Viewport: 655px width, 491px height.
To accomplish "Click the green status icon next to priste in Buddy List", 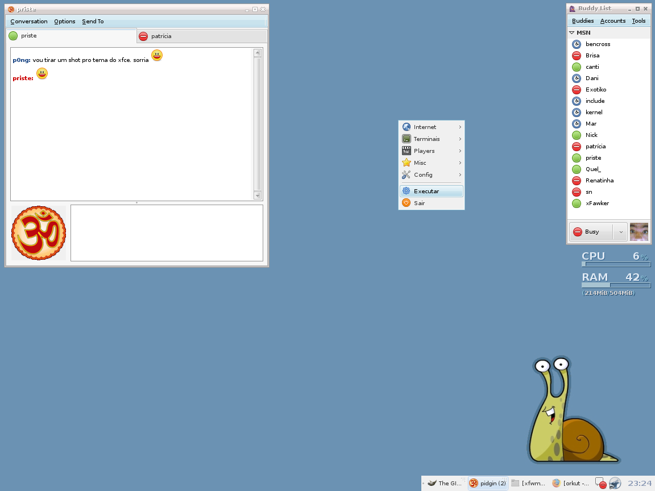I will click(577, 158).
